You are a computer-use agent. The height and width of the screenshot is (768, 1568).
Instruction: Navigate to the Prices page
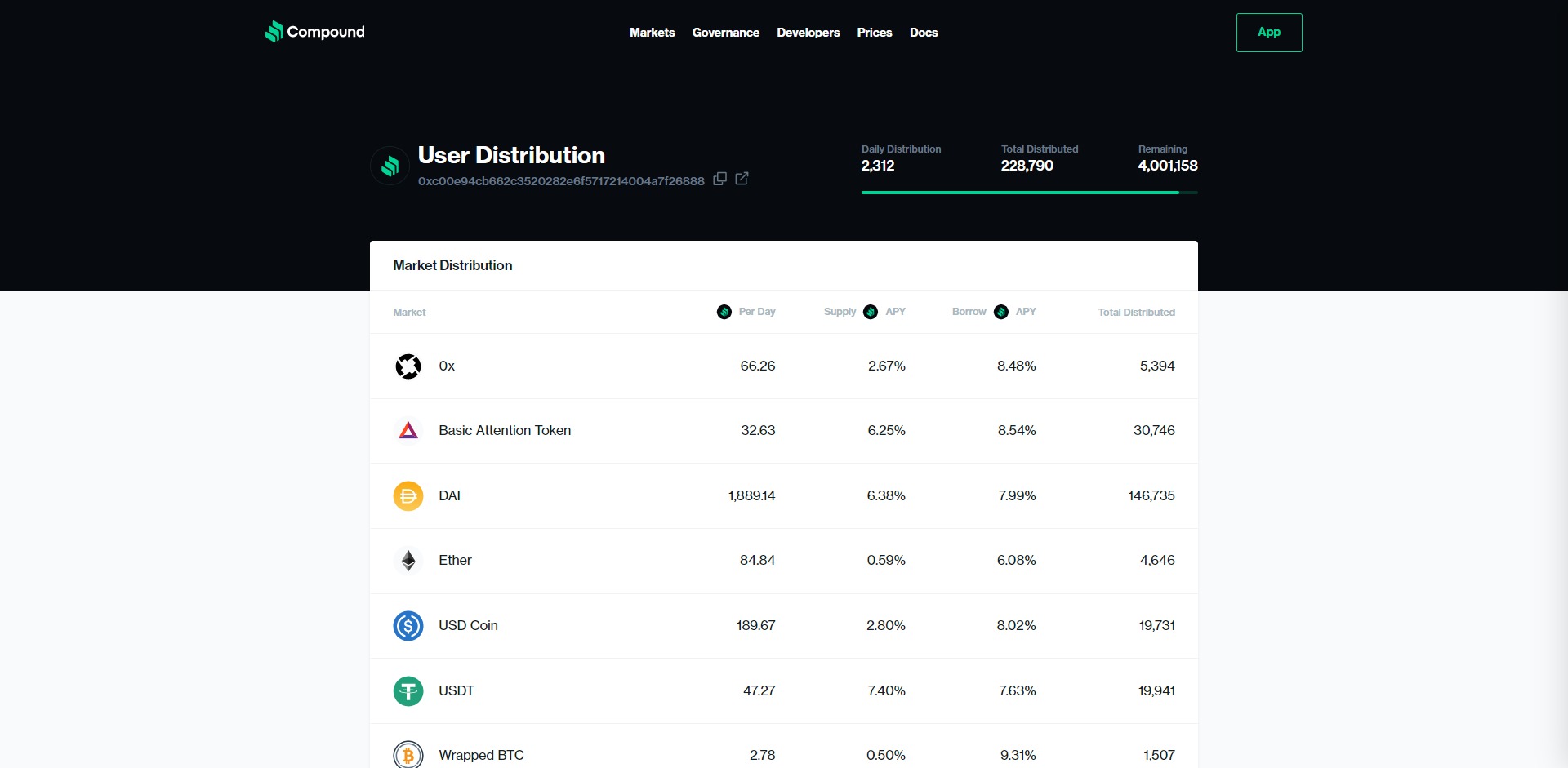coord(874,33)
